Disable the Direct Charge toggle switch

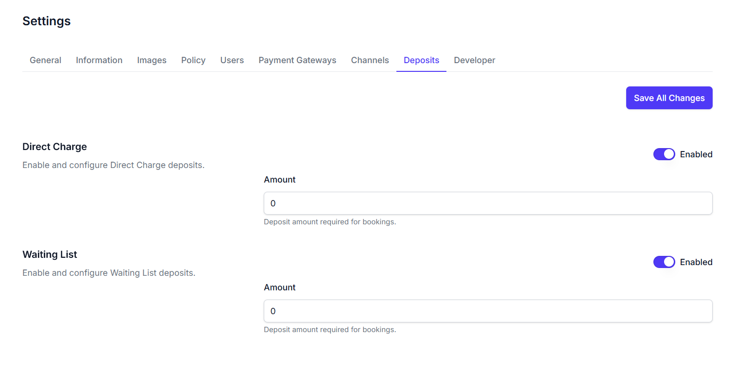tap(664, 154)
